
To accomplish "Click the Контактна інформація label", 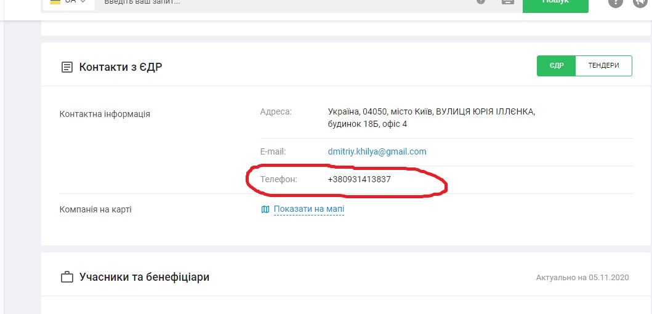I will (105, 114).
